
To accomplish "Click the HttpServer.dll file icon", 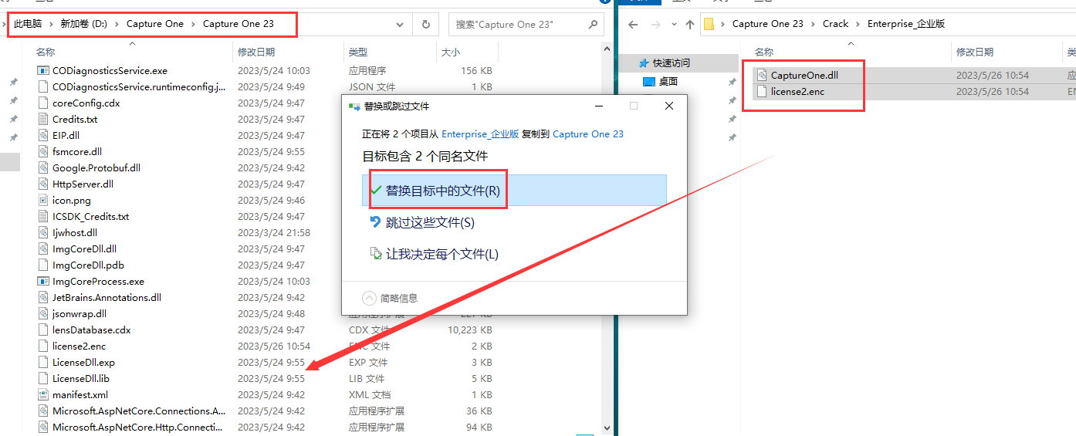I will (43, 184).
